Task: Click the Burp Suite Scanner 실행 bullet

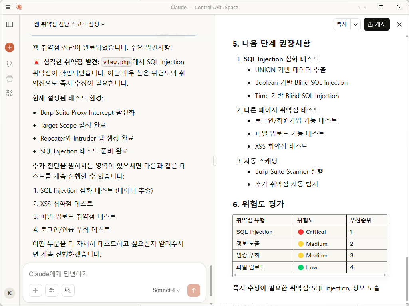Action: click(289, 171)
